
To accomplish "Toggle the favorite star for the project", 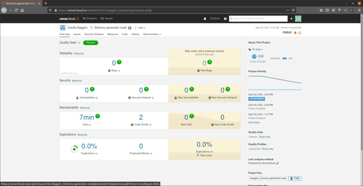I will [295, 33].
